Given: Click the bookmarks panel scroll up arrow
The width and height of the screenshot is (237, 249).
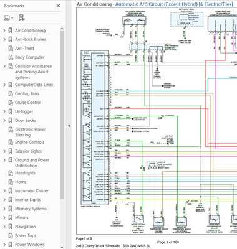Looking at the screenshot, I should click(x=62, y=29).
